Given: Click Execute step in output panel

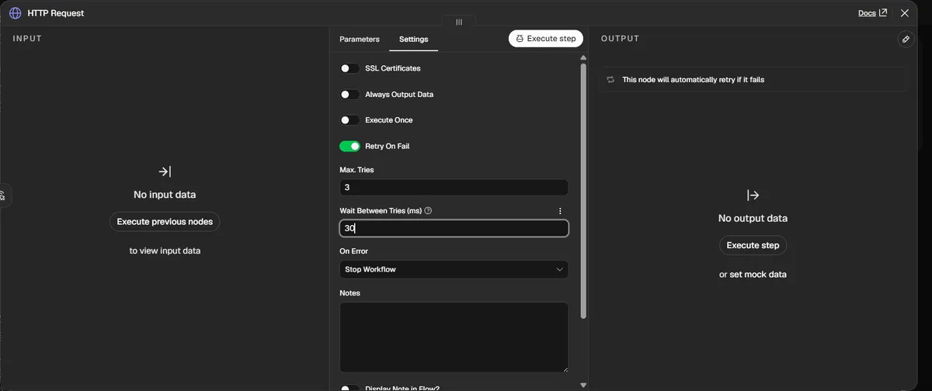Looking at the screenshot, I should 753,245.
